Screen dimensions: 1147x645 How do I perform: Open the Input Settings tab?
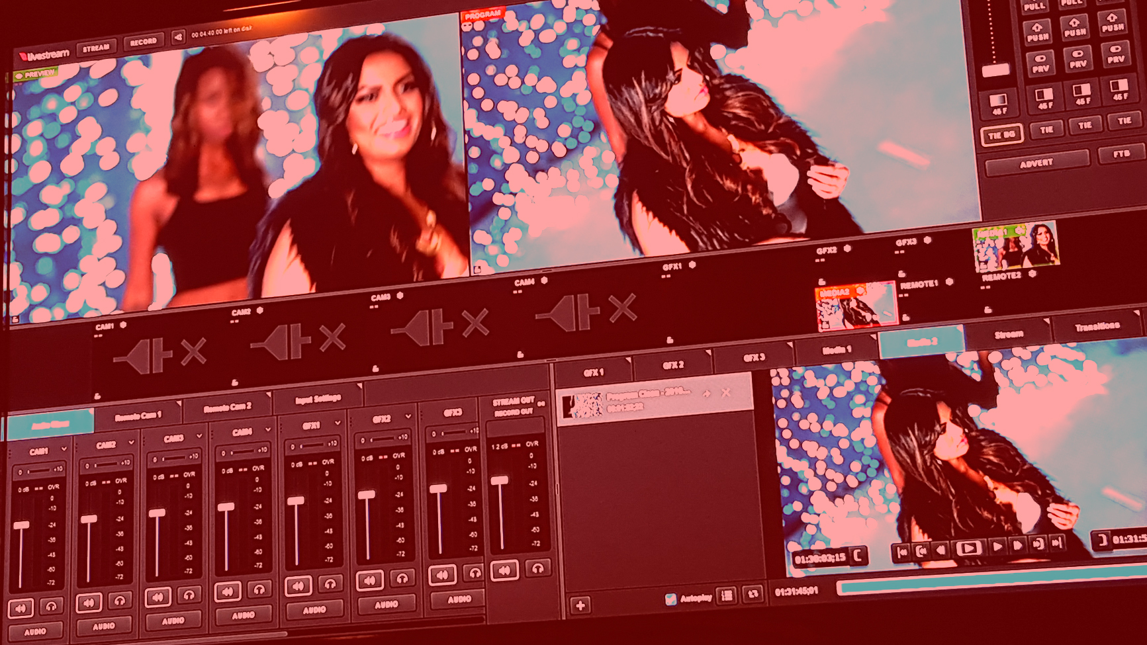tap(318, 398)
